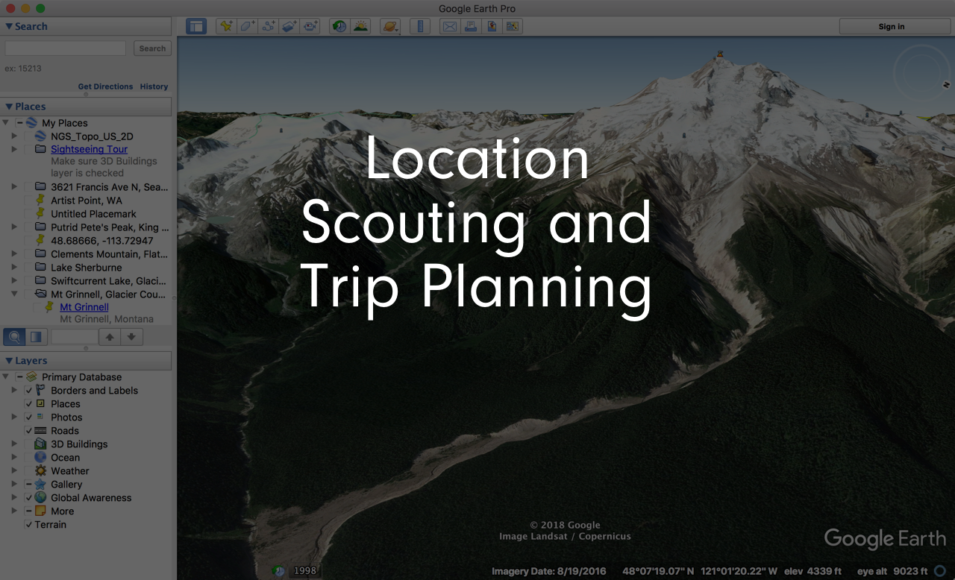Enable the 3D Buildings layer checkbox
The width and height of the screenshot is (955, 580).
click(29, 444)
